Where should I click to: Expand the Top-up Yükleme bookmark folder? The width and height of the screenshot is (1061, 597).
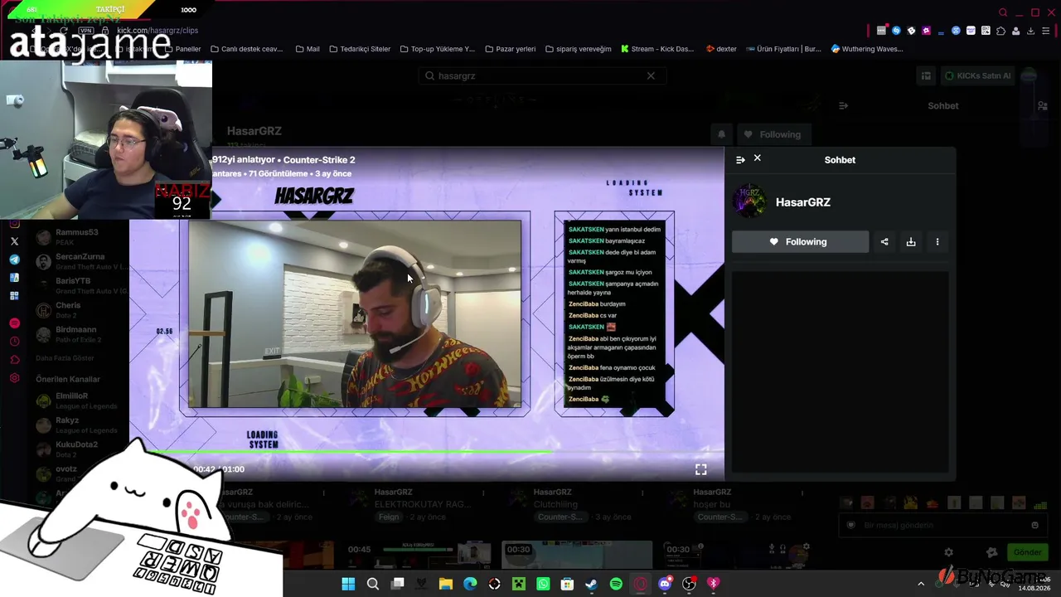437,49
